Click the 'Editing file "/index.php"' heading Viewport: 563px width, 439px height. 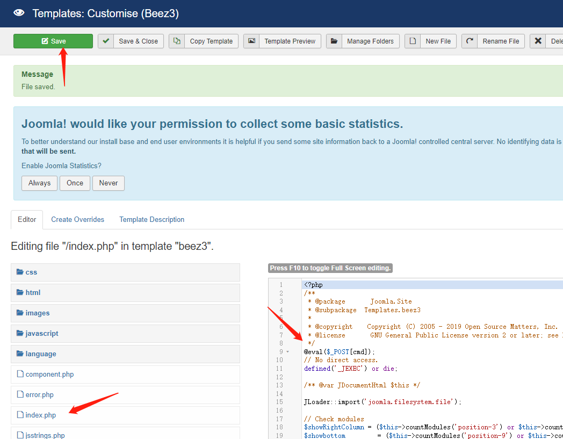pos(112,247)
